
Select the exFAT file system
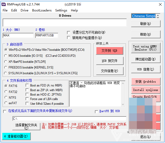tap(6, 103)
